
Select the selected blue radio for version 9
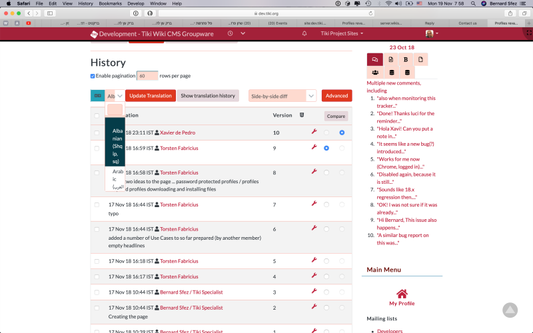click(326, 148)
